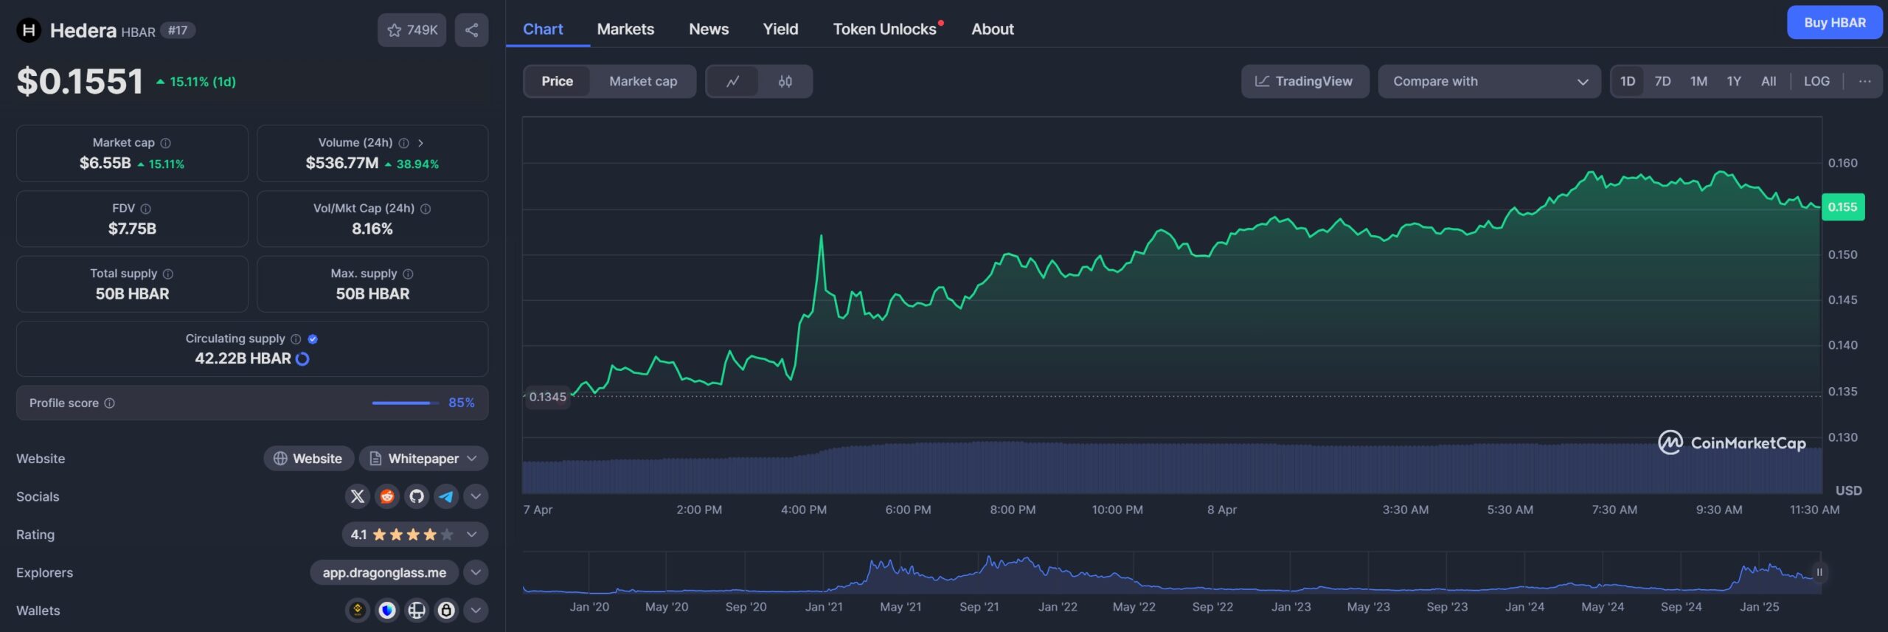The height and width of the screenshot is (632, 1888).
Task: Open Hedera's GitHub social link
Action: pyautogui.click(x=417, y=496)
